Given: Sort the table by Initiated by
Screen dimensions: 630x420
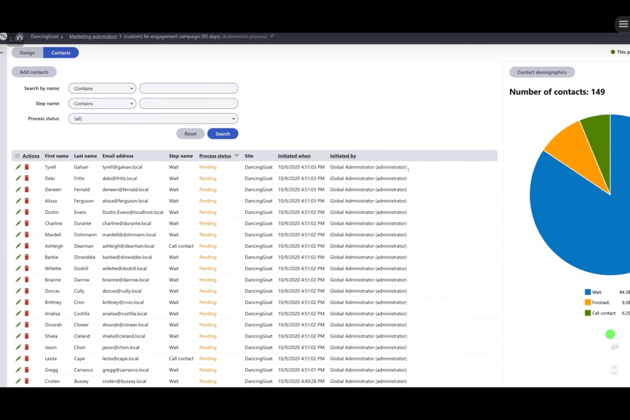Looking at the screenshot, I should tap(343, 156).
